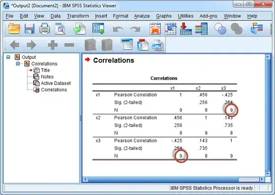Click the horizontal scrollbar right arrow
Screen dimensions: 275x195
pos(262,179)
